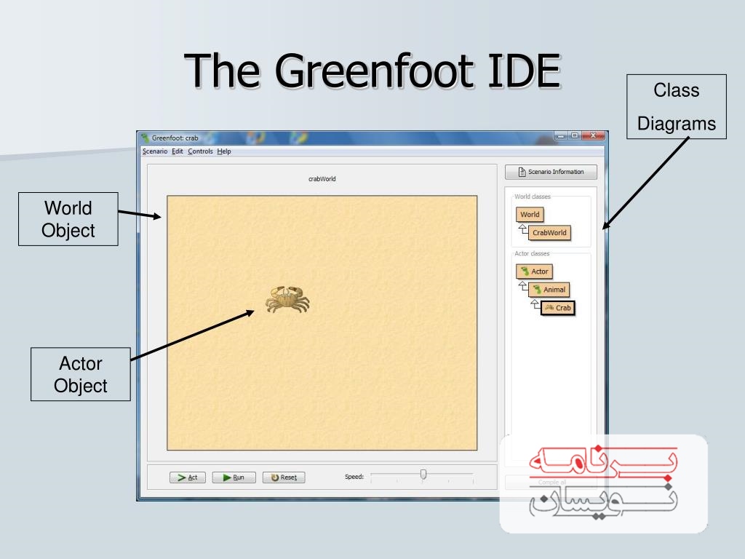Open the Help menu

pyautogui.click(x=224, y=151)
